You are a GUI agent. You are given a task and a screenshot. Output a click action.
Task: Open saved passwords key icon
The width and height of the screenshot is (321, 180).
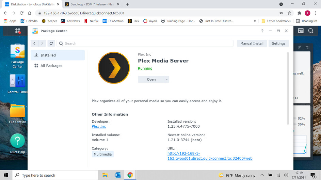click(x=281, y=13)
